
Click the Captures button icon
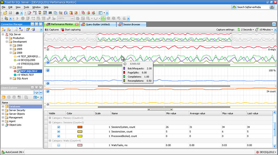[47, 29]
